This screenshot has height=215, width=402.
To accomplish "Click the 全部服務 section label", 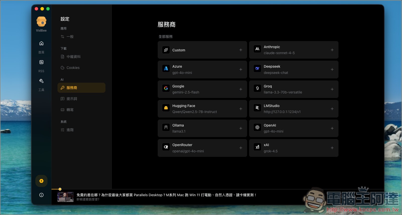I will [165, 37].
